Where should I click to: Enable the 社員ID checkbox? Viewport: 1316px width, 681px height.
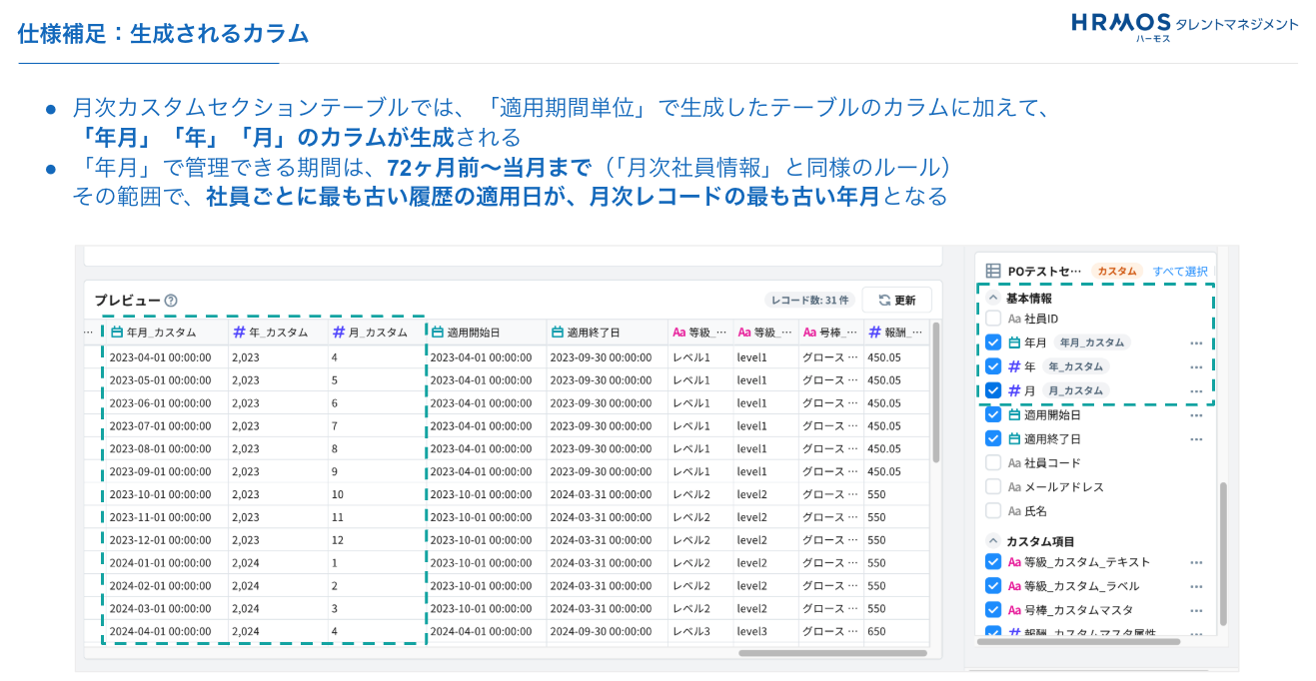click(x=992, y=319)
